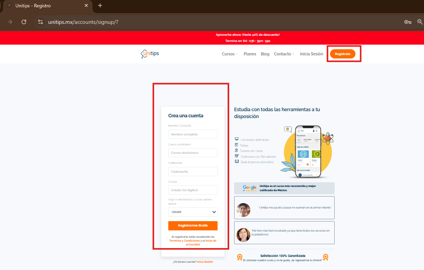Expand the Cursos dropdown menu
The image size is (424, 270).
(x=230, y=54)
